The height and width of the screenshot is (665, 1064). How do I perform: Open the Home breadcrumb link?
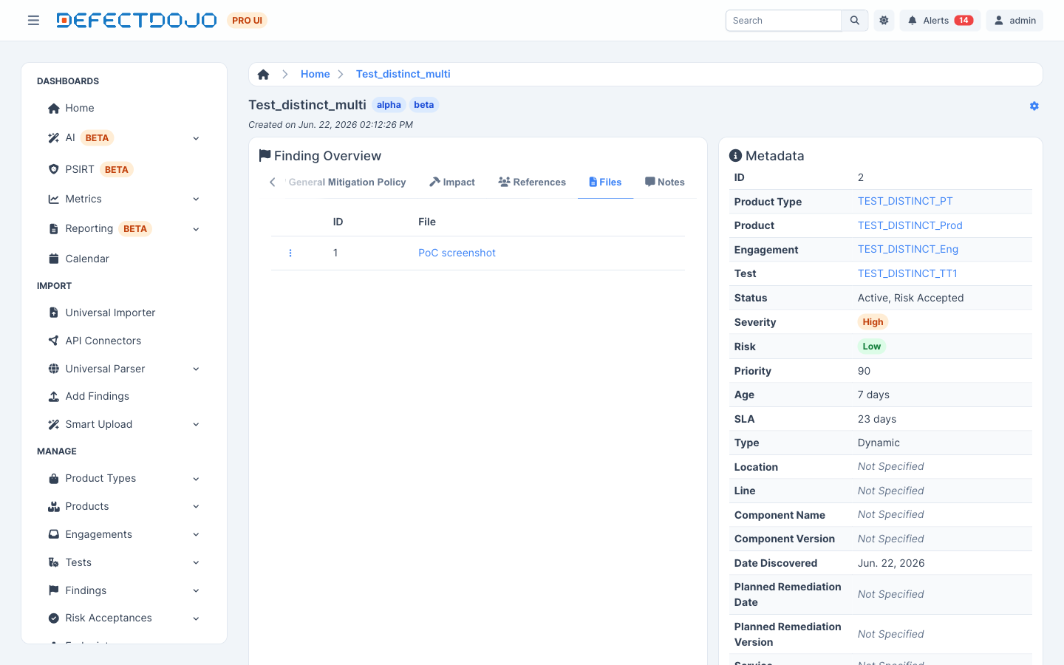pos(315,74)
